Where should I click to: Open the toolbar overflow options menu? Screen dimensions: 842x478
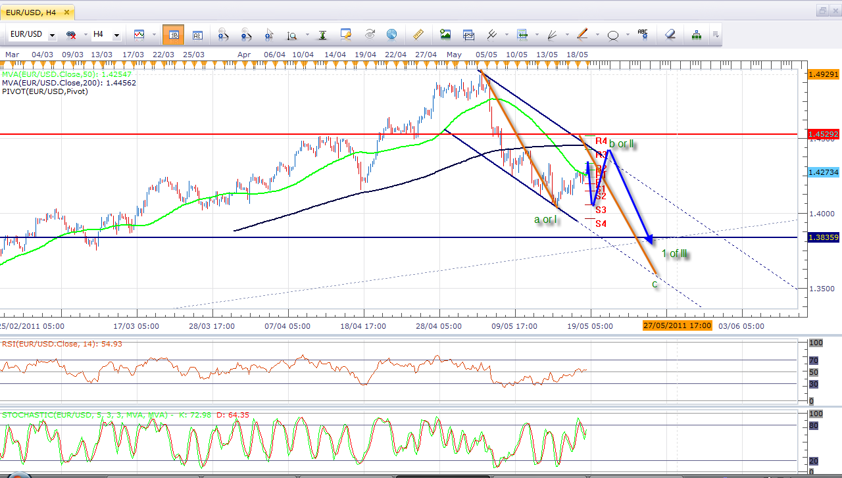pos(716,34)
